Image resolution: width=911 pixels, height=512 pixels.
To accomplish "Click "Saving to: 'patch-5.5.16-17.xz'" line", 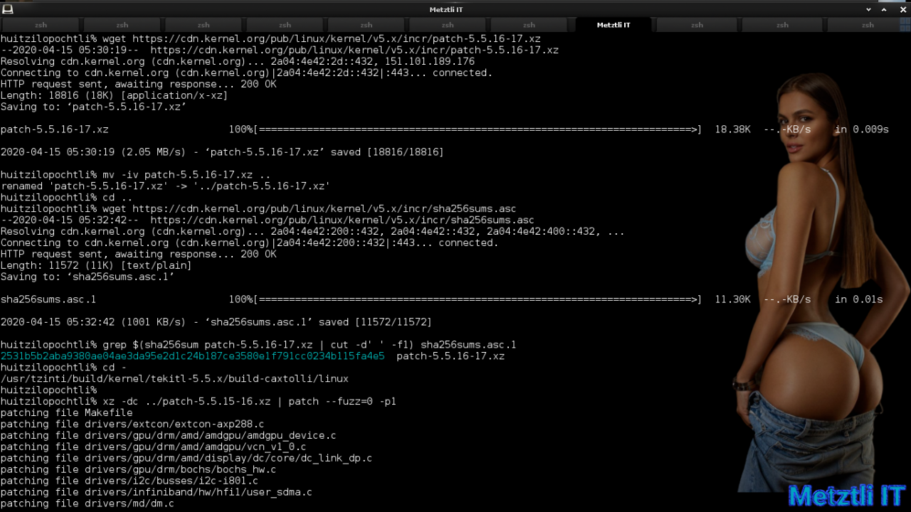I will click(93, 107).
